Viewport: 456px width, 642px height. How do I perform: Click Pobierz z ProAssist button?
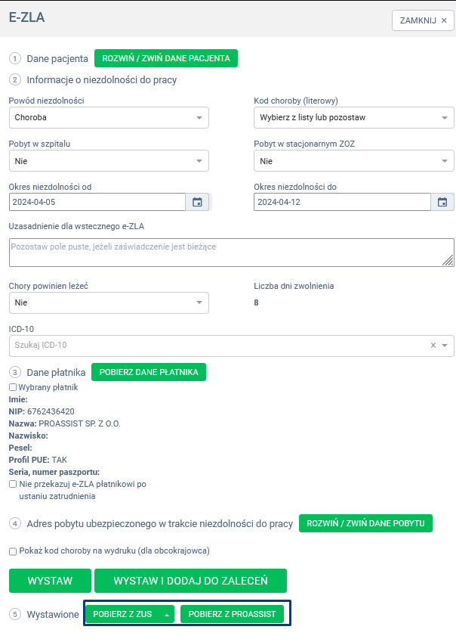click(x=233, y=614)
